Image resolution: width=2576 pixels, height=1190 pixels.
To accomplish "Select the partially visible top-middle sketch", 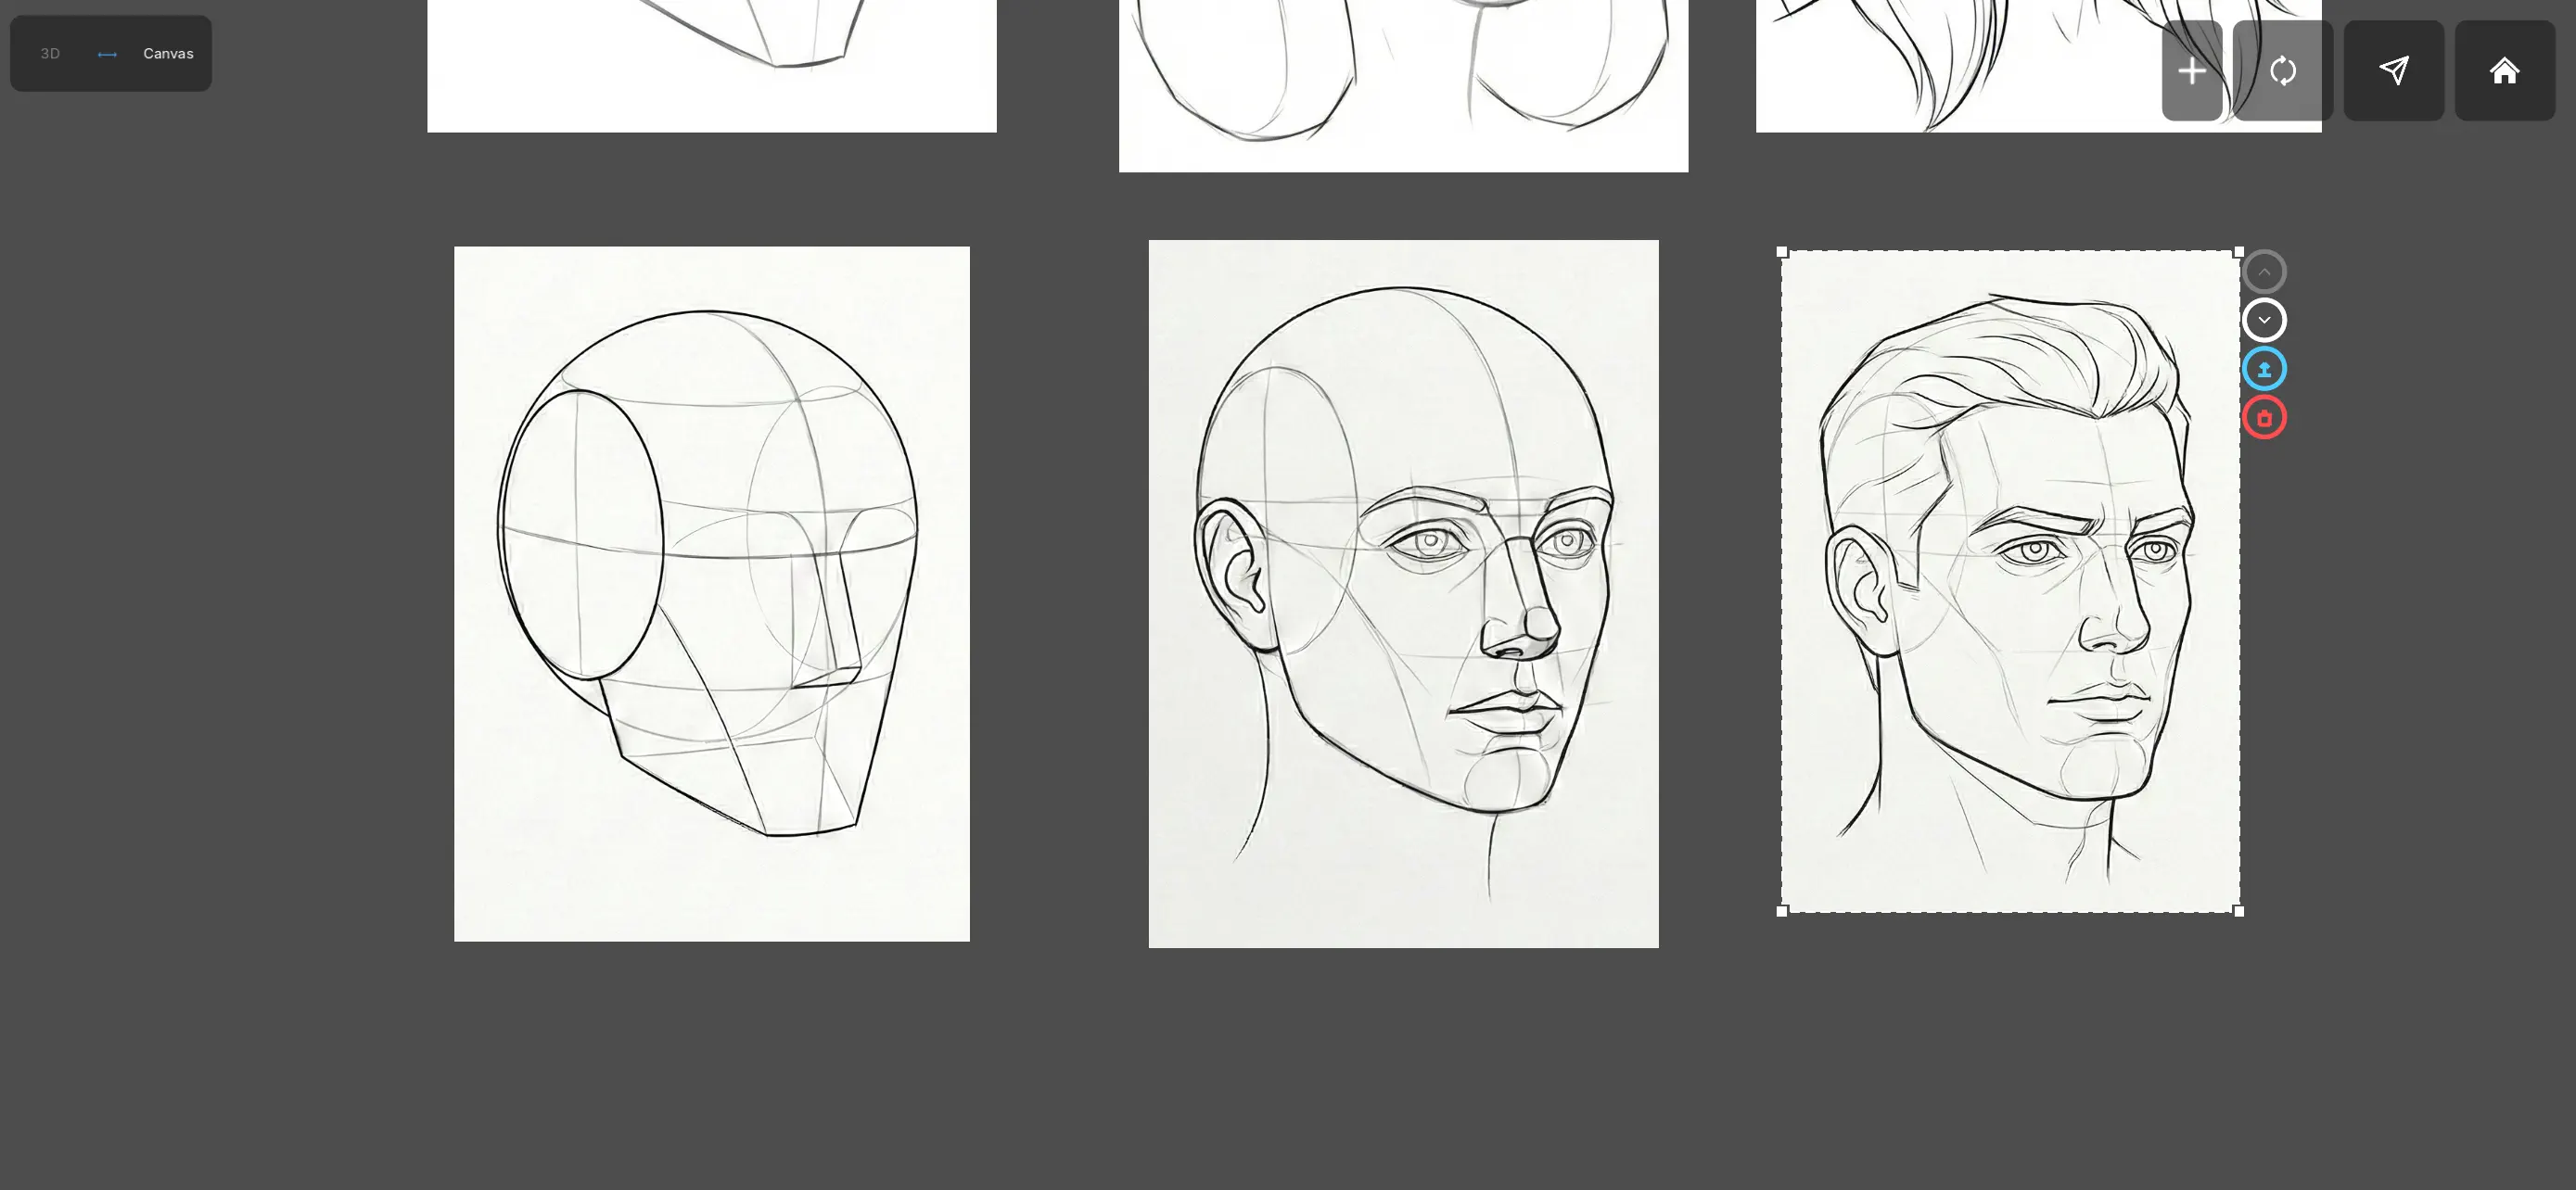I will pos(1403,85).
